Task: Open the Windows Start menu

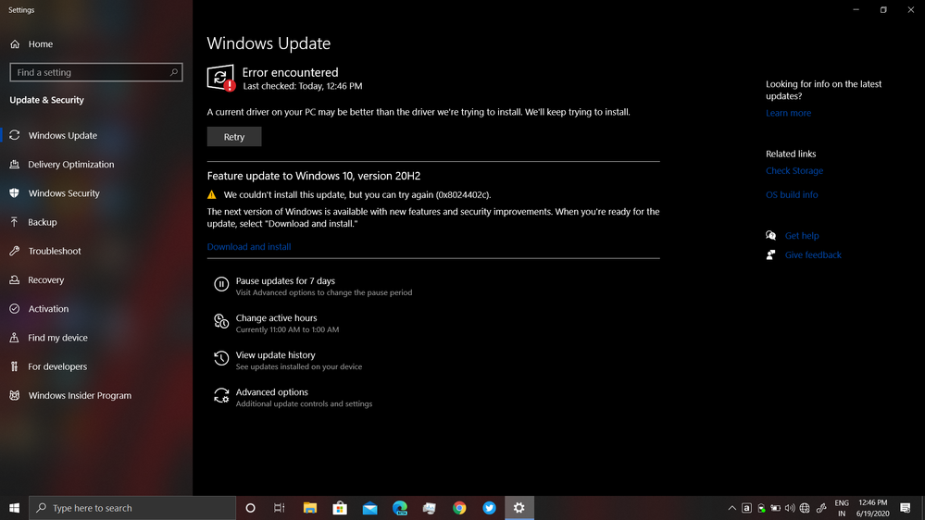Action: (x=14, y=508)
